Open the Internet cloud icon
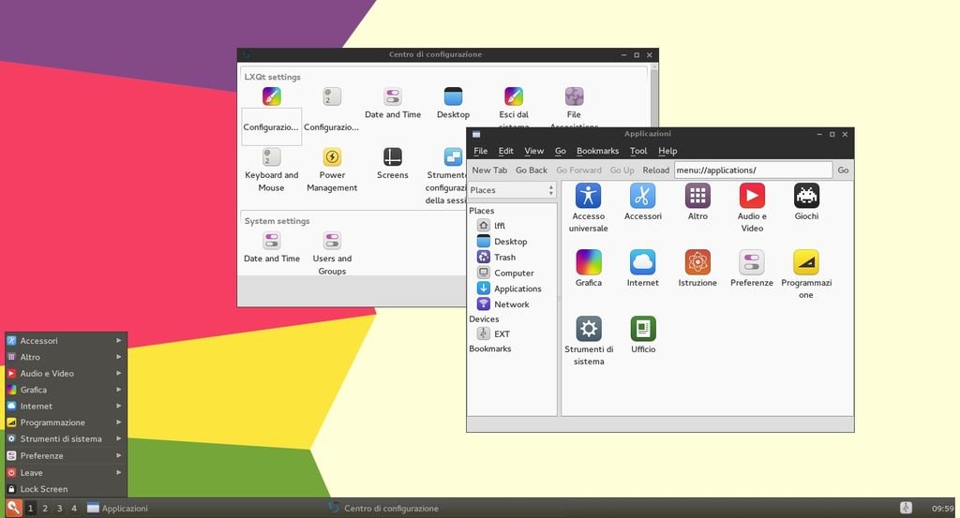The image size is (960, 518). point(642,262)
